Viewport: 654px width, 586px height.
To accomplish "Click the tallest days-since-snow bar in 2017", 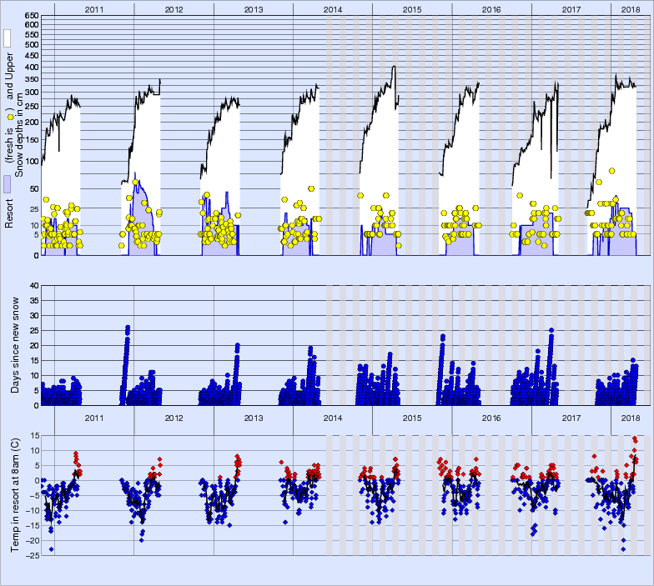I will click(551, 330).
